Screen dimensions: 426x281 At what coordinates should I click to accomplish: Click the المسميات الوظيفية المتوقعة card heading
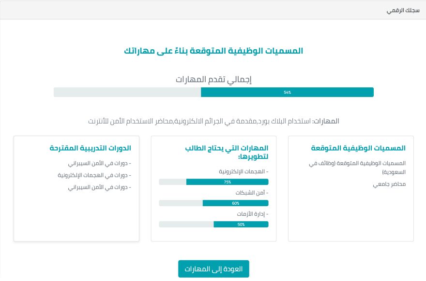coord(358,148)
